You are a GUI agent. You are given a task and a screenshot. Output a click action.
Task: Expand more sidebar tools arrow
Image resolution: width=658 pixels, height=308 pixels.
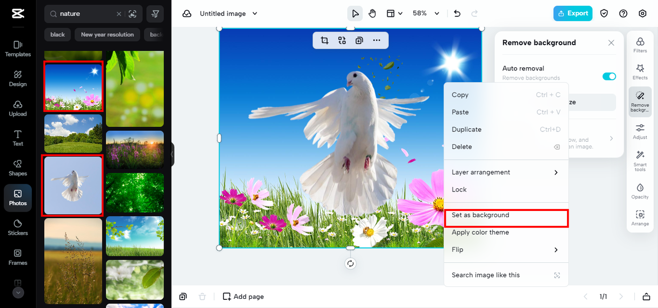click(18, 293)
